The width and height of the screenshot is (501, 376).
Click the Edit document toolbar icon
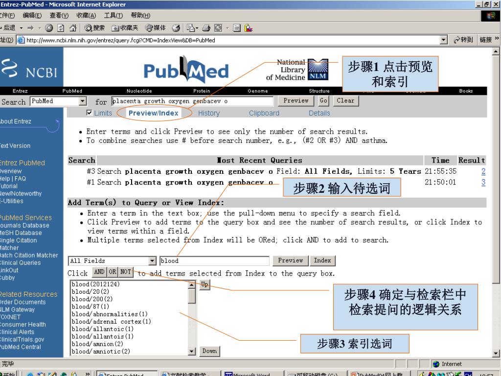237,28
